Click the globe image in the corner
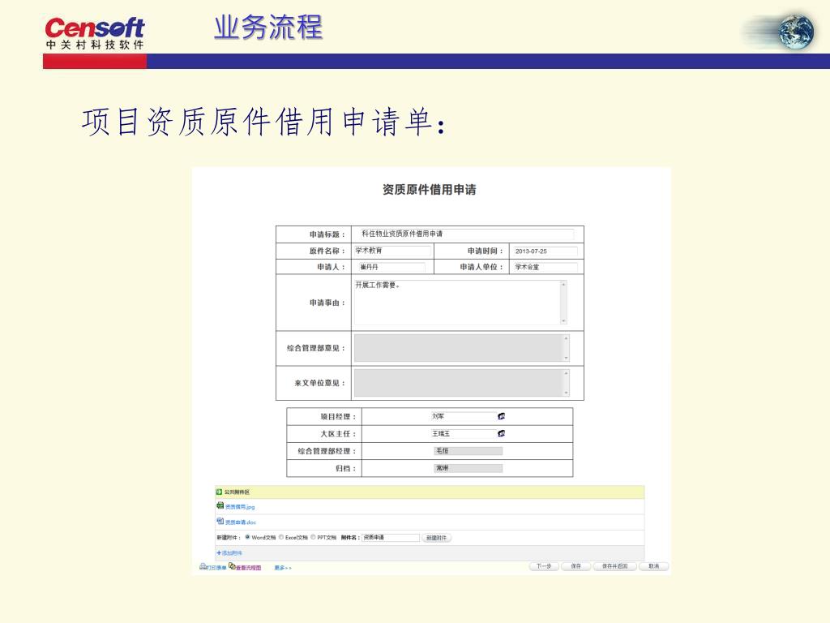This screenshot has width=830, height=623. (x=796, y=32)
